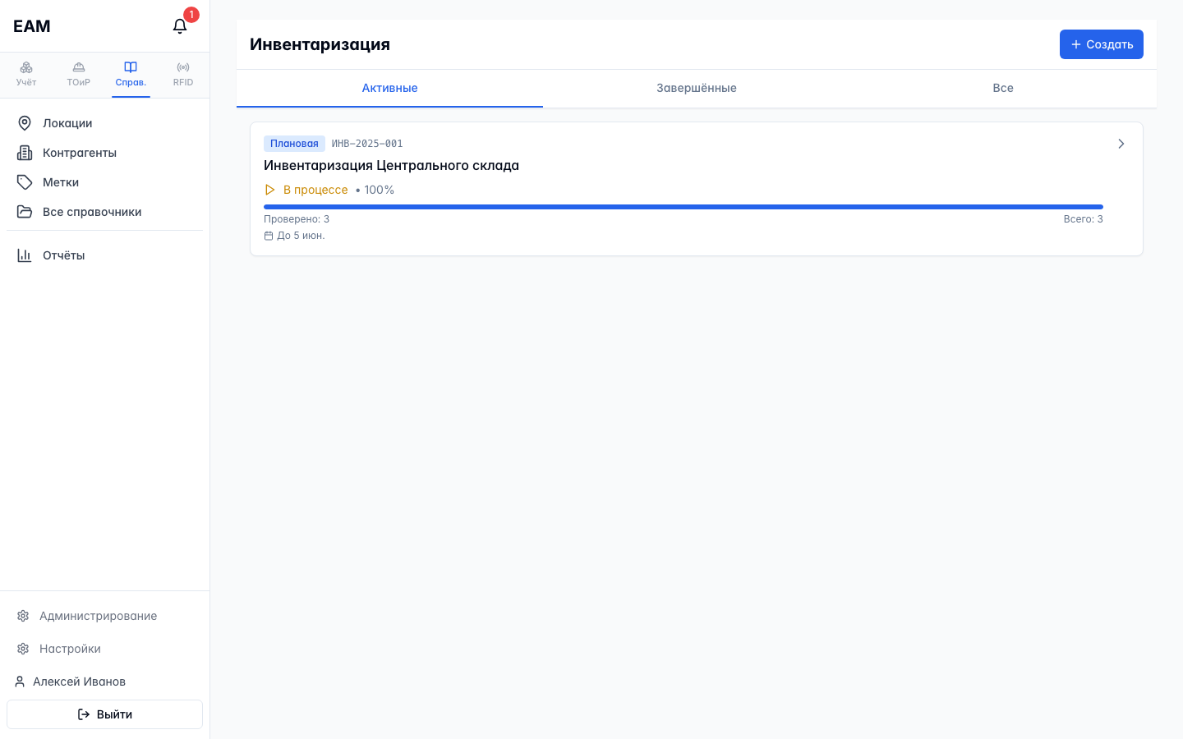Click the EAM logo

coord(32,26)
